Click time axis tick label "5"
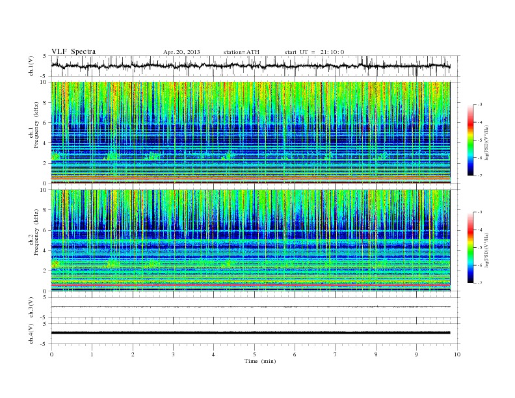The width and height of the screenshot is (515, 398). [x=254, y=354]
